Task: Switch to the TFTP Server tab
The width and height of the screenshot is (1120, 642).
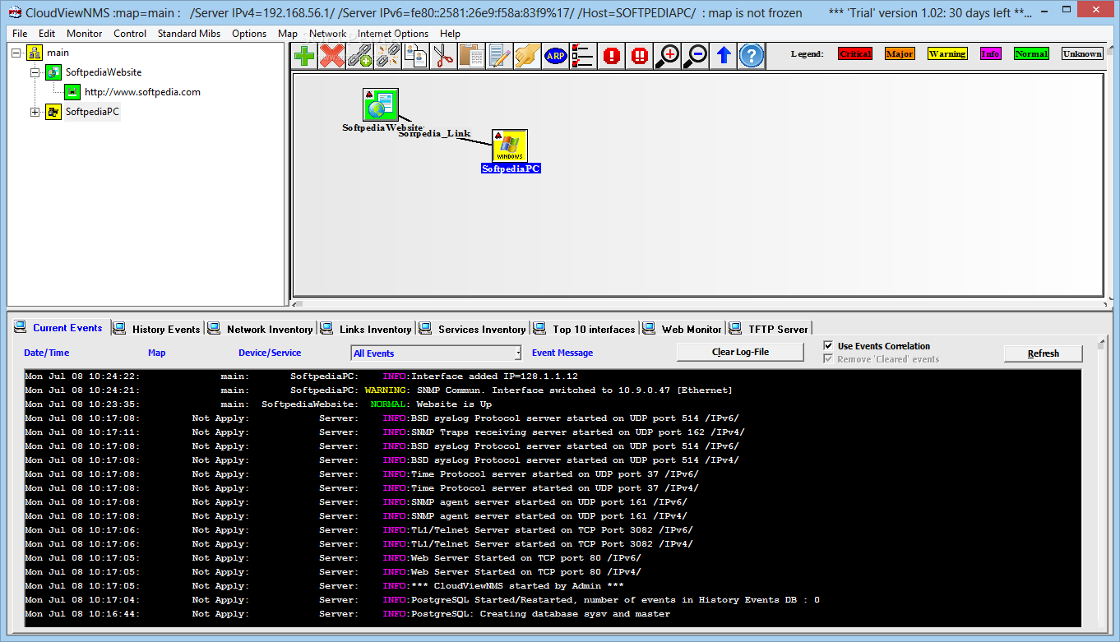Action: coord(770,329)
